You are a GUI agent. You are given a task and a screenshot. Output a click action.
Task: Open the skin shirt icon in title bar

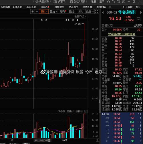119,2
